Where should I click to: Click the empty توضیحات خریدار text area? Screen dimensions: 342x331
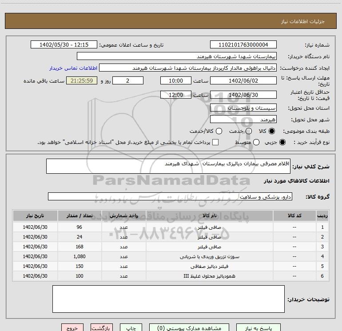168,299
